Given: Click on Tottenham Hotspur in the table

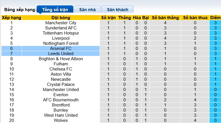Looking at the screenshot, I should pyautogui.click(x=61, y=33).
